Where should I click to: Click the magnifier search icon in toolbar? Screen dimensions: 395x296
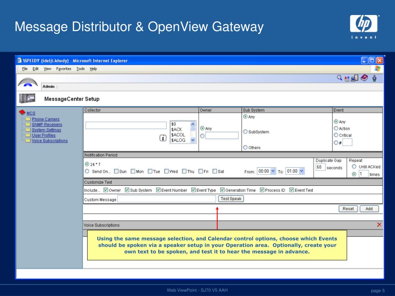pos(339,78)
